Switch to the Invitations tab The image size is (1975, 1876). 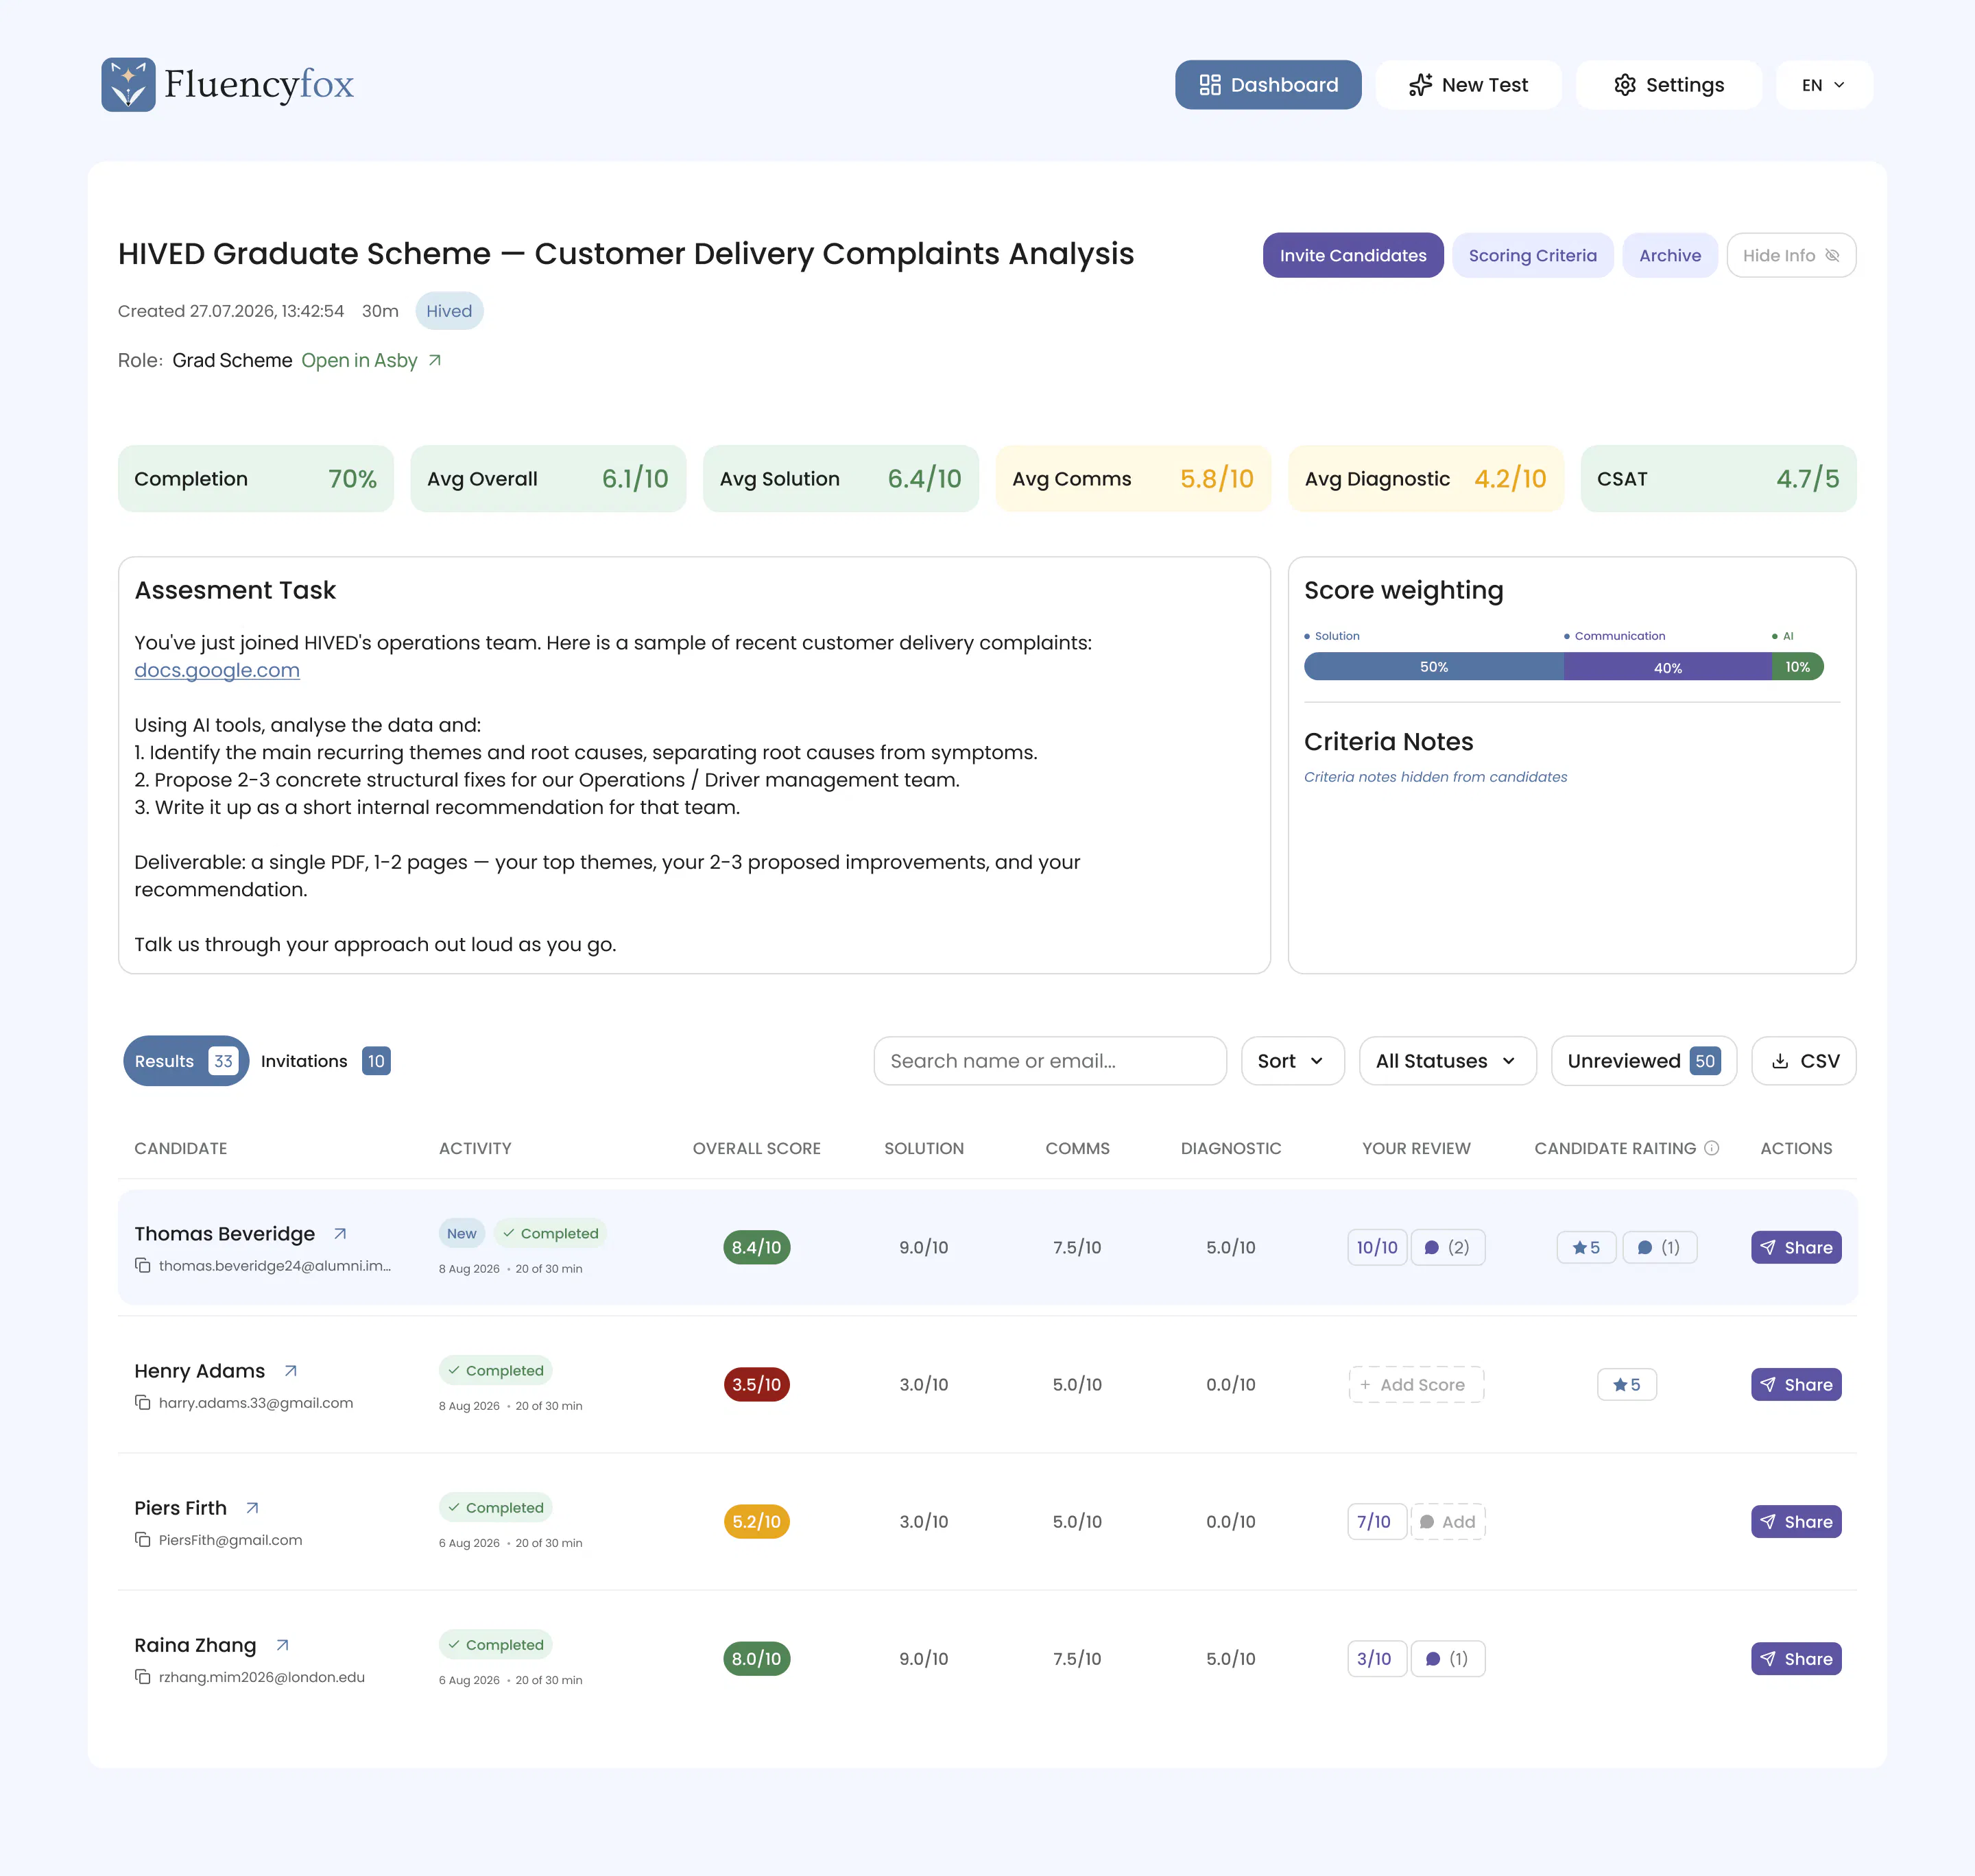[x=325, y=1061]
